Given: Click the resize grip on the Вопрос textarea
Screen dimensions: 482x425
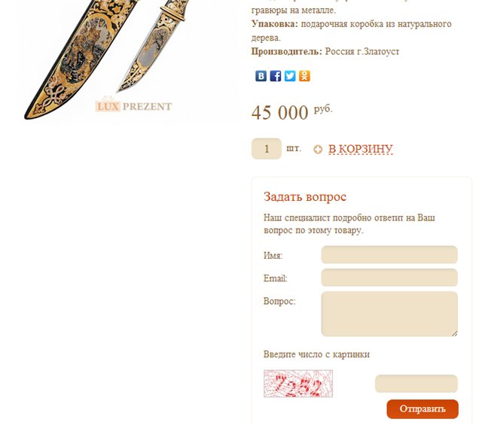Looking at the screenshot, I should [x=455, y=333].
